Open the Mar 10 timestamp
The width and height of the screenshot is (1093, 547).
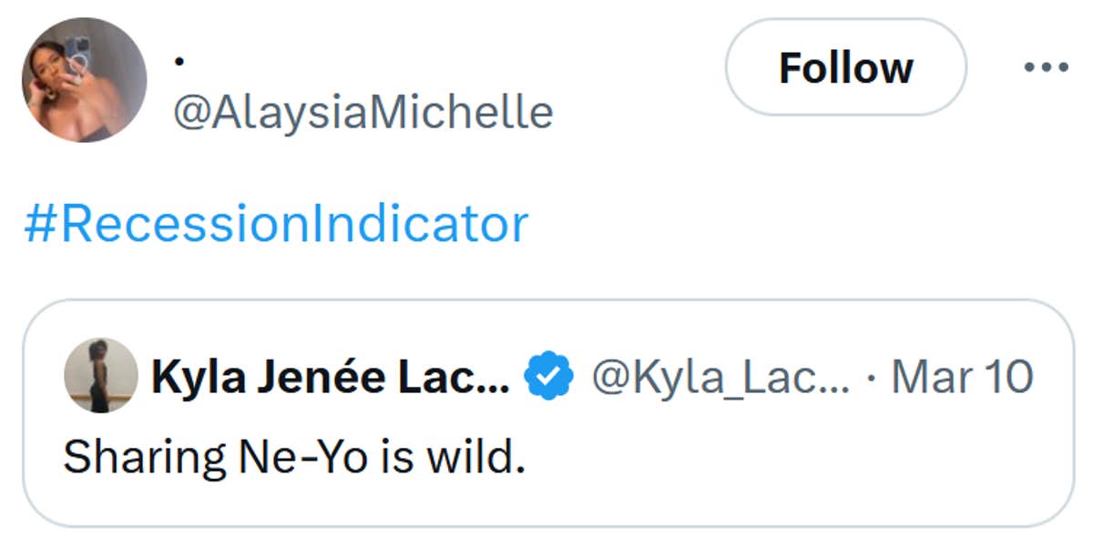click(x=962, y=376)
